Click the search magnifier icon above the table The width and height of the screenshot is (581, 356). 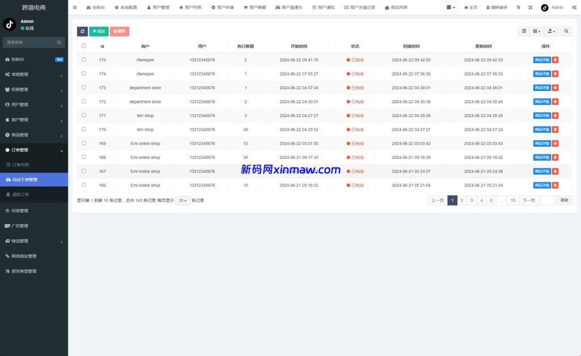tap(566, 31)
